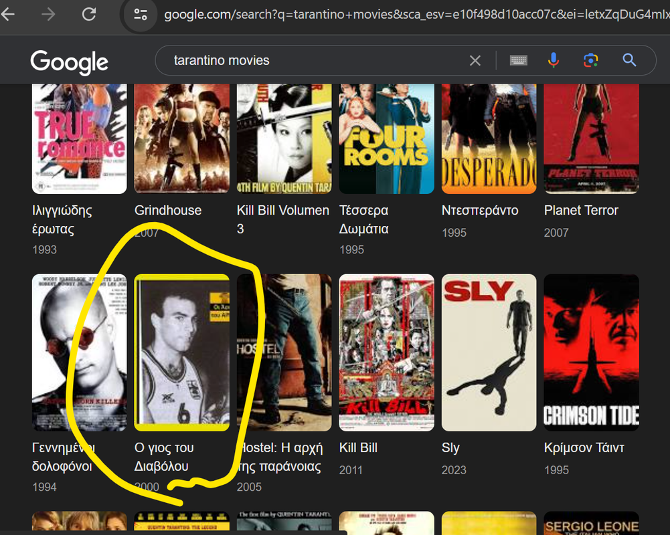Open Kill Bill Volumen 3 poster
Image resolution: width=670 pixels, height=535 pixels.
[284, 139]
